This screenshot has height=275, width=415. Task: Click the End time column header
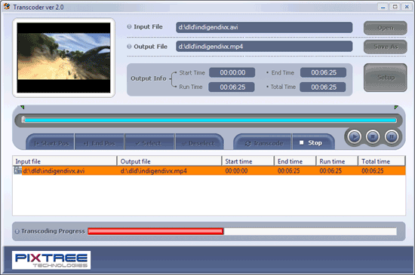(x=295, y=161)
